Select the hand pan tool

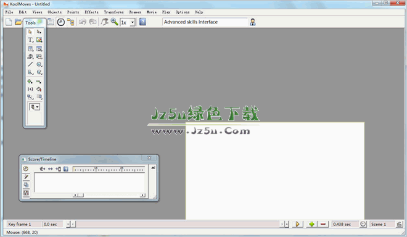(x=105, y=22)
